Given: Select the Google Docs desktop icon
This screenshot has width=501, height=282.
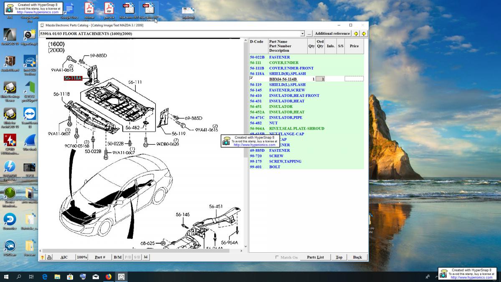Looking at the screenshot, I should [x=69, y=11].
